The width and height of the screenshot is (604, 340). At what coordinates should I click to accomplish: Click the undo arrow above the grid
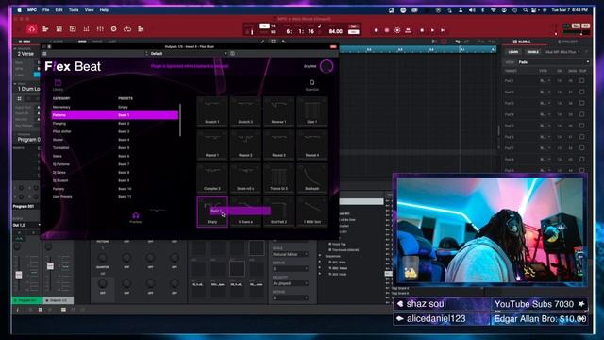458,42
